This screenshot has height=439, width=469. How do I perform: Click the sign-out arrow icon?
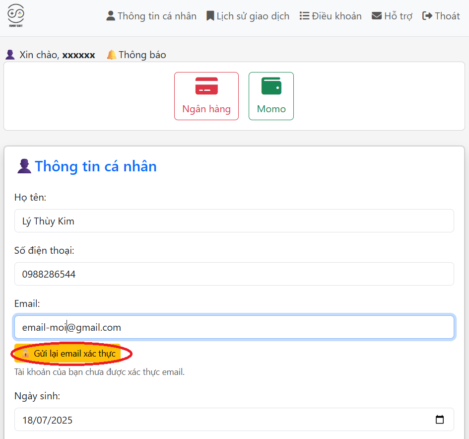pos(427,16)
